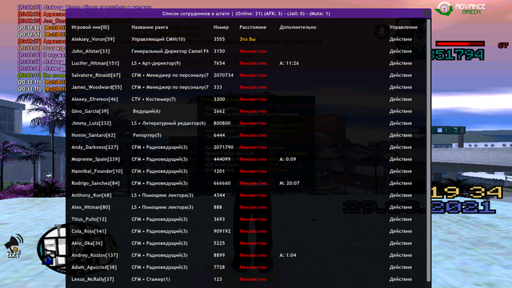Viewport: 512px width, 288px height.
Task: Click the staff list vertical scrollbar
Action: point(429,150)
